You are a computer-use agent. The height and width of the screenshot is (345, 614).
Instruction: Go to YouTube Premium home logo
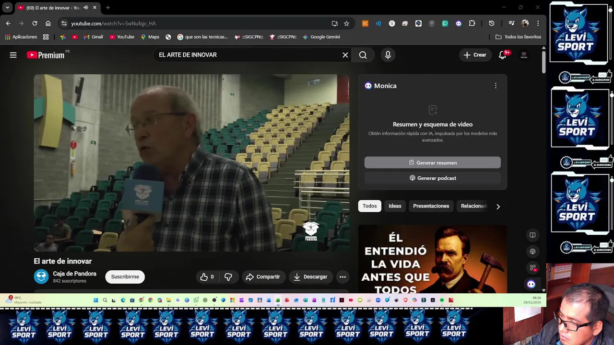pyautogui.click(x=46, y=55)
